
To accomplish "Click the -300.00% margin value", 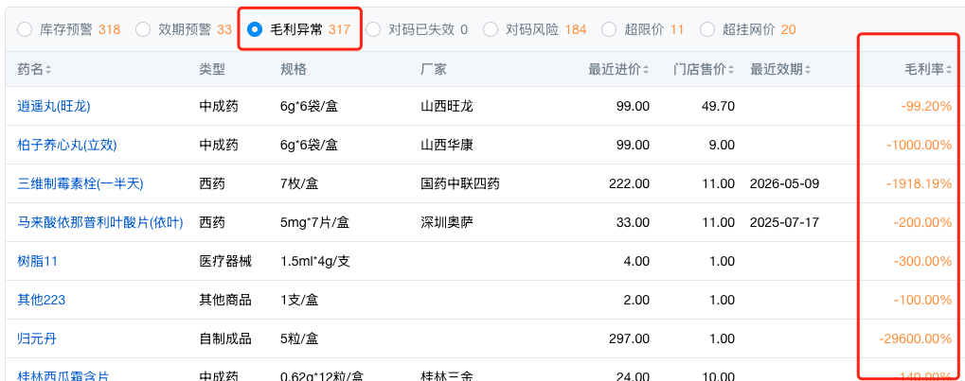I will (922, 261).
